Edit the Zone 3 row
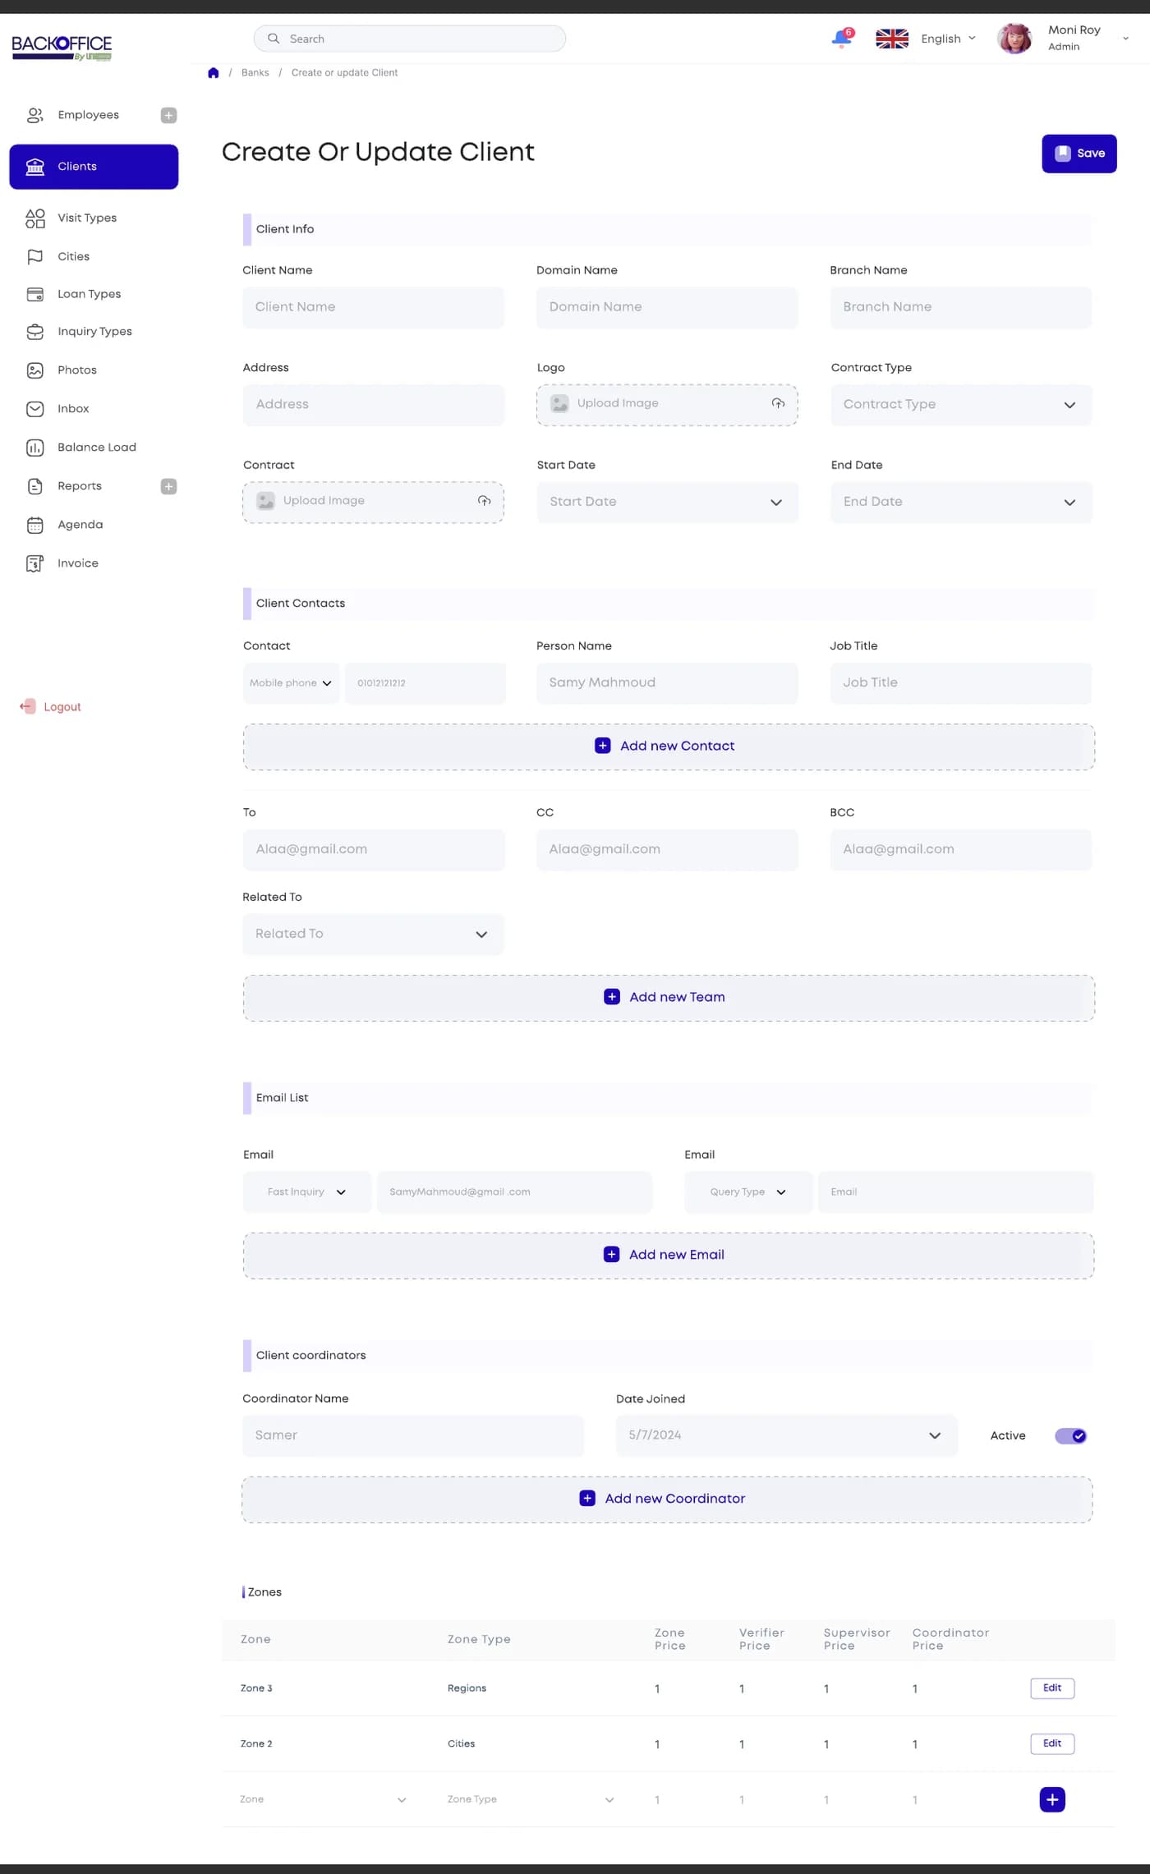Screen dimensions: 1150x1874 coord(1052,1688)
